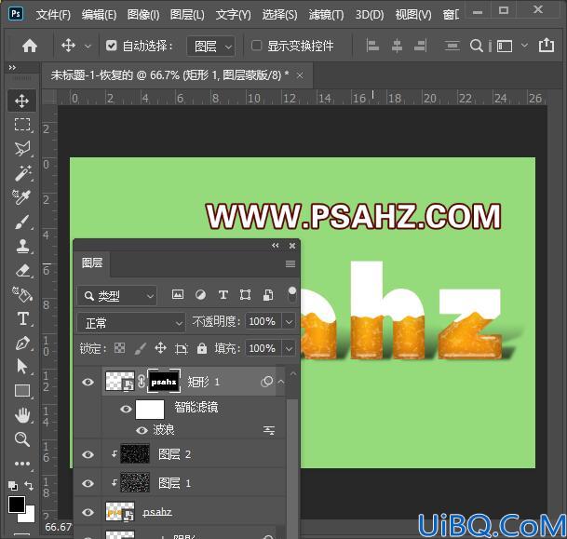The image size is (567, 539).
Task: Open the 不透明度 opacity dropdown arrow
Action: (x=289, y=321)
